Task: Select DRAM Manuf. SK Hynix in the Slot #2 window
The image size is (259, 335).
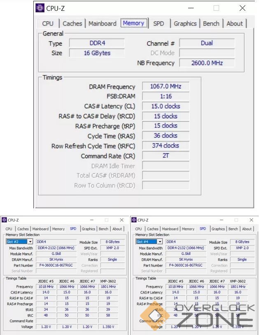Action: point(56,260)
